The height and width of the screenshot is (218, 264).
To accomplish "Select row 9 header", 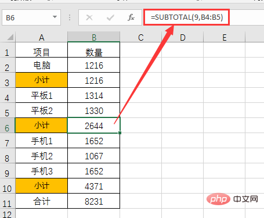I will pyautogui.click(x=8, y=171).
